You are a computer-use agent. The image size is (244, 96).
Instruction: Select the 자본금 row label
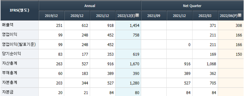(8, 92)
